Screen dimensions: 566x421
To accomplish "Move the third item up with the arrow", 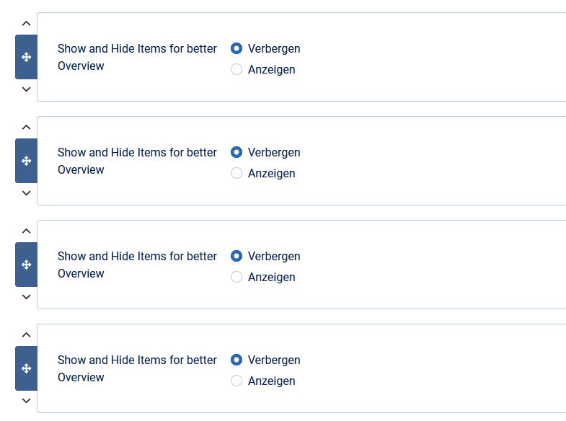I will click(26, 231).
